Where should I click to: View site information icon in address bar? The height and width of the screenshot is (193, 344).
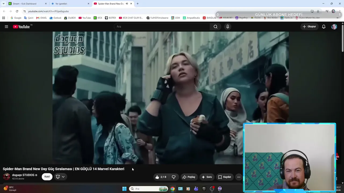pos(25,11)
